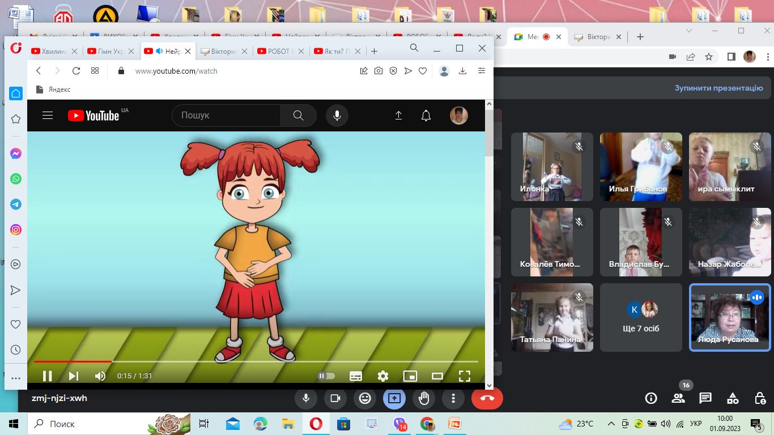Open Messenger in Opera sidebar
Viewport: 774px width, 435px height.
16,153
